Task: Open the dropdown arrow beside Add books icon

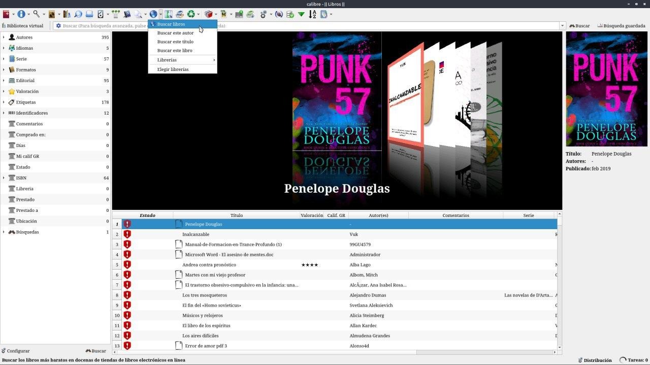Action: [13, 15]
